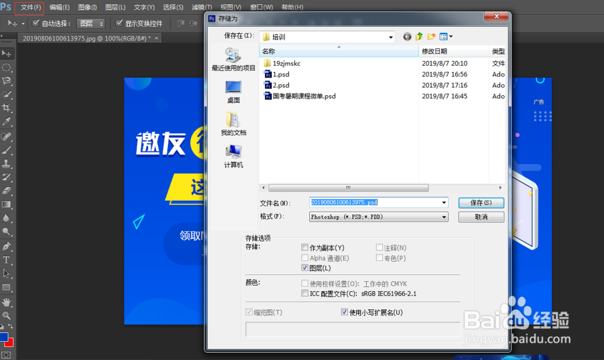
Task: Select the Move tool in the toolbar
Action: click(7, 53)
